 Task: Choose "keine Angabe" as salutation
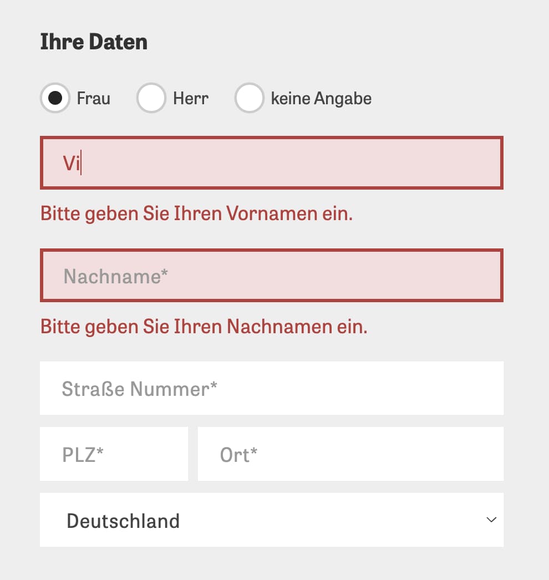click(249, 98)
